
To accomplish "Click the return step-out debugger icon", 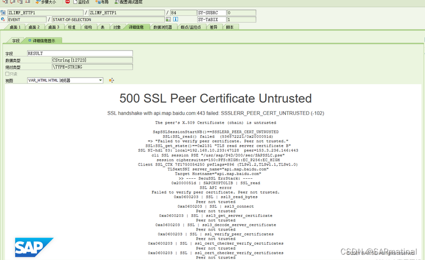I will tap(20, 2).
